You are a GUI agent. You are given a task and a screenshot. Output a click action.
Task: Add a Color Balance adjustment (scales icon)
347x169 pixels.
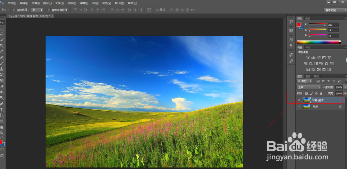(x=311, y=64)
